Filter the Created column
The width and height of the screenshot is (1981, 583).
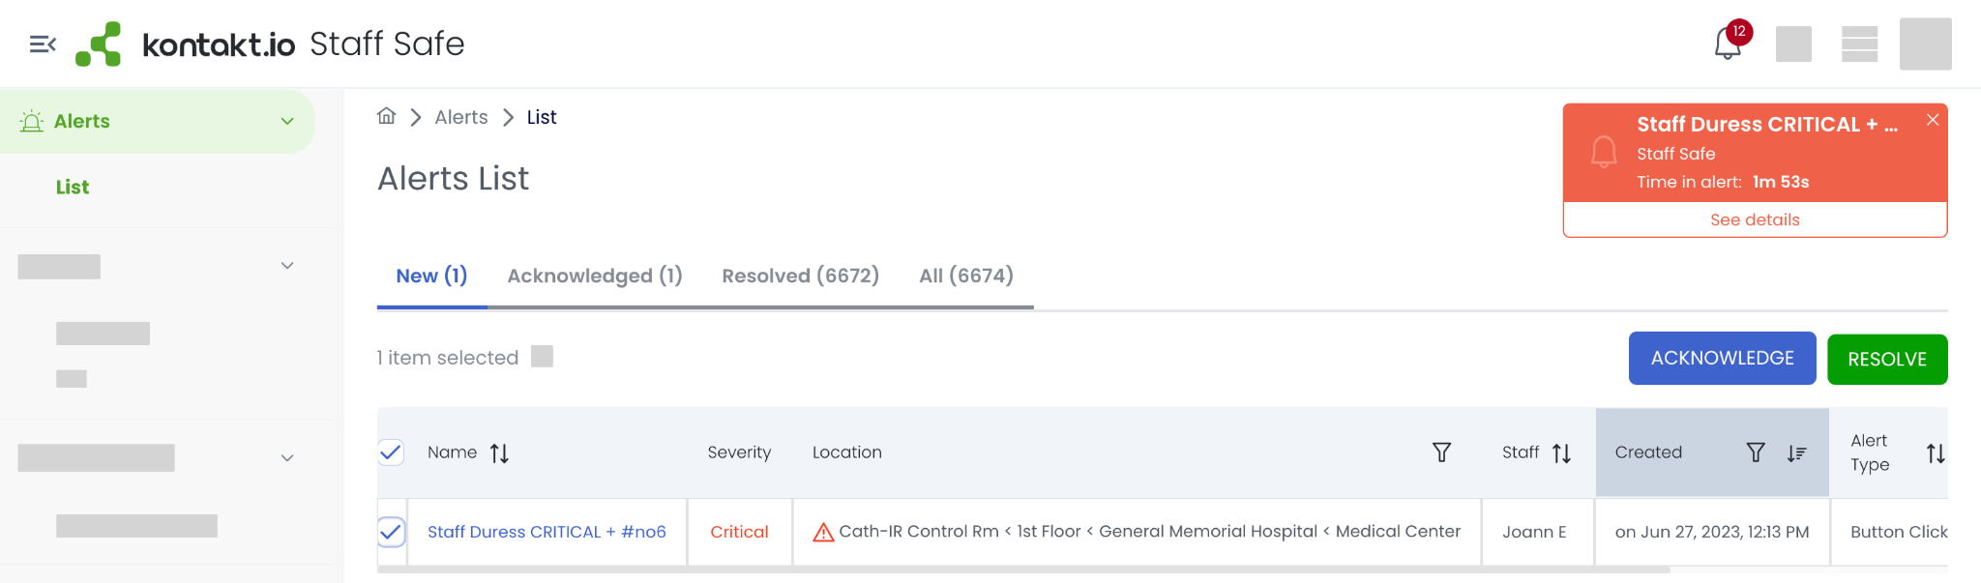coord(1756,452)
